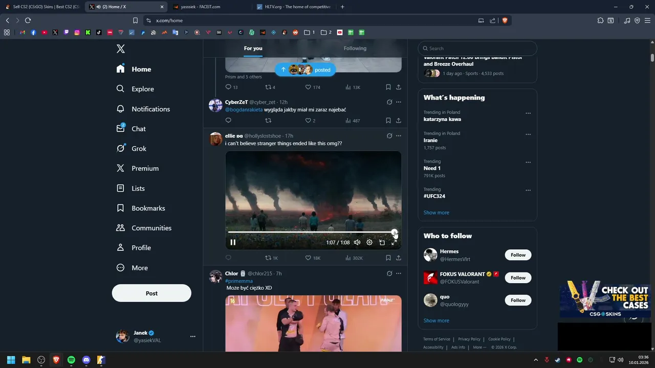This screenshot has height=368, width=655.
Task: Pause the Stranger Things video
Action: point(233,242)
